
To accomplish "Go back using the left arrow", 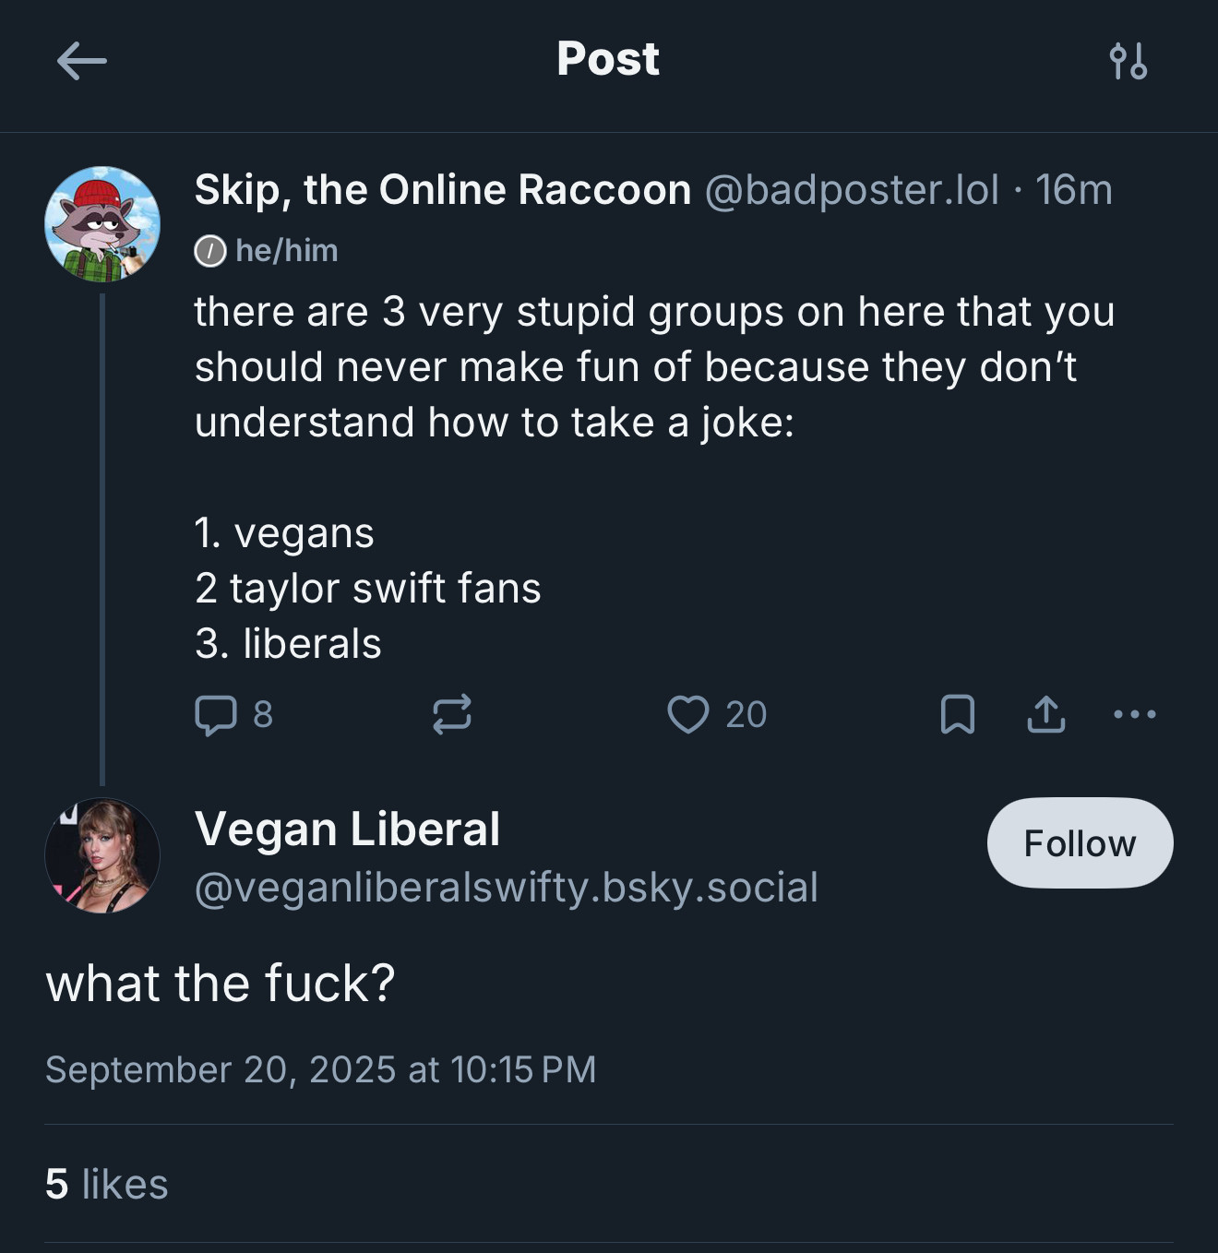I will click(81, 62).
